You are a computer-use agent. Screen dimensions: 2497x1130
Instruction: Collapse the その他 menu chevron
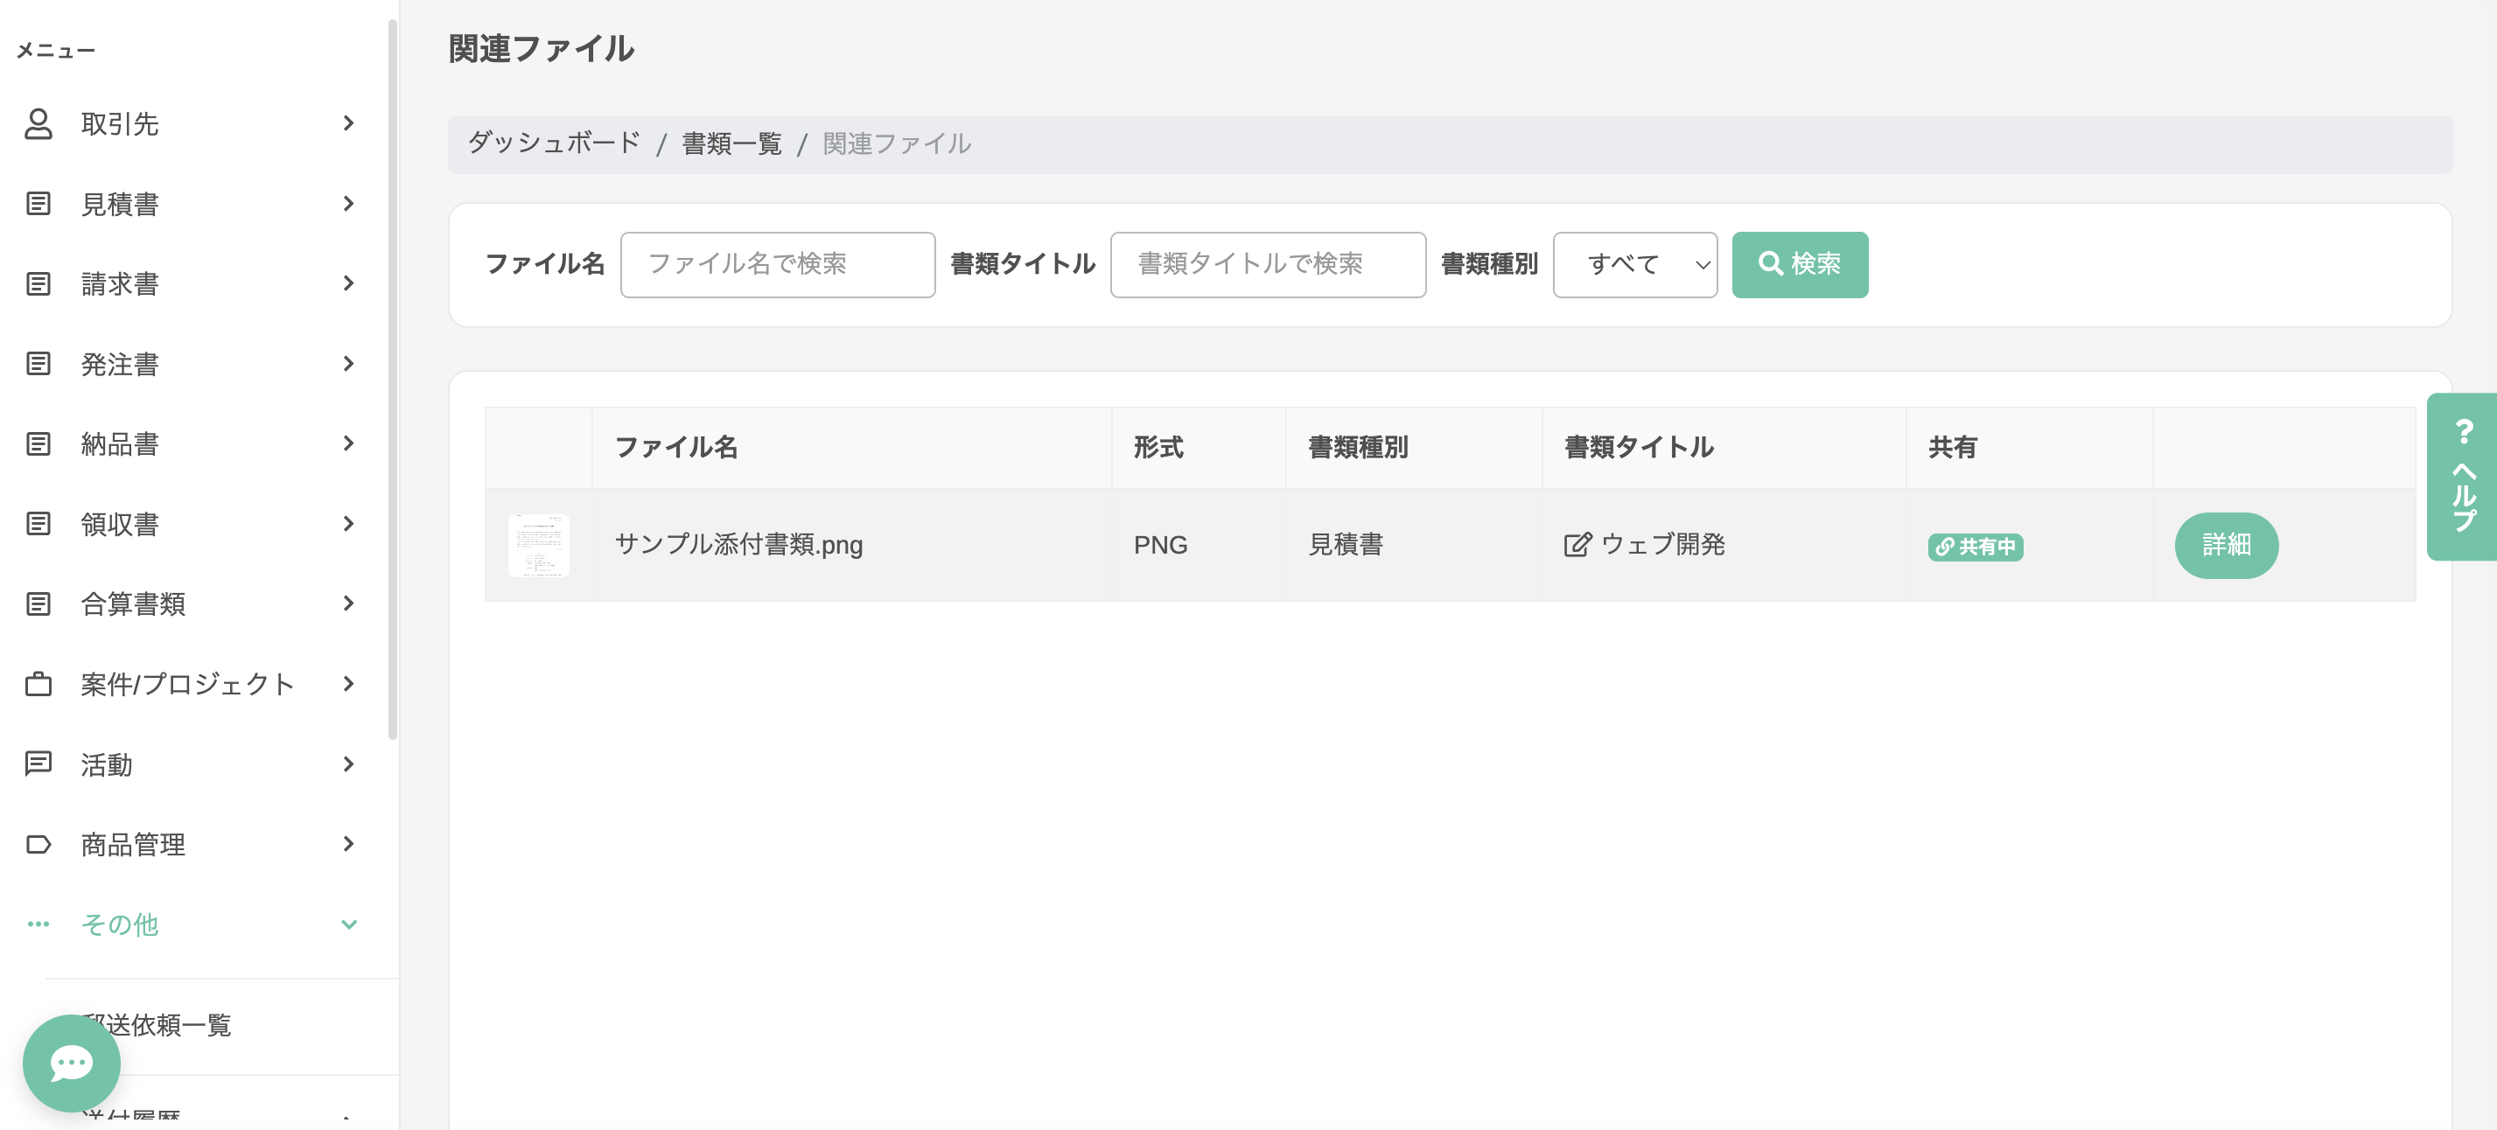[x=349, y=924]
